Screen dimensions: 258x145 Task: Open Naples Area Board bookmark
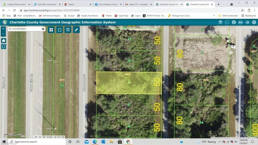click(x=88, y=16)
